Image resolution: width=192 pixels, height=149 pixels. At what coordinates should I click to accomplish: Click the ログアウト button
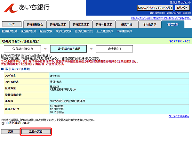pyautogui.click(x=182, y=8)
